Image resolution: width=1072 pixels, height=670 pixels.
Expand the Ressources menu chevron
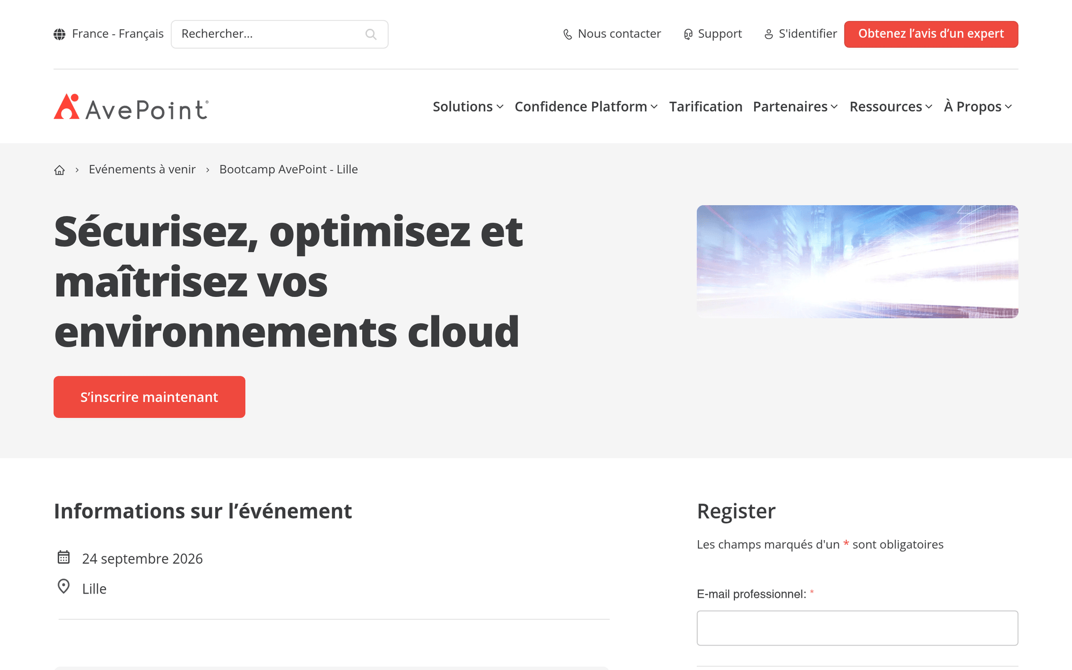tap(929, 107)
